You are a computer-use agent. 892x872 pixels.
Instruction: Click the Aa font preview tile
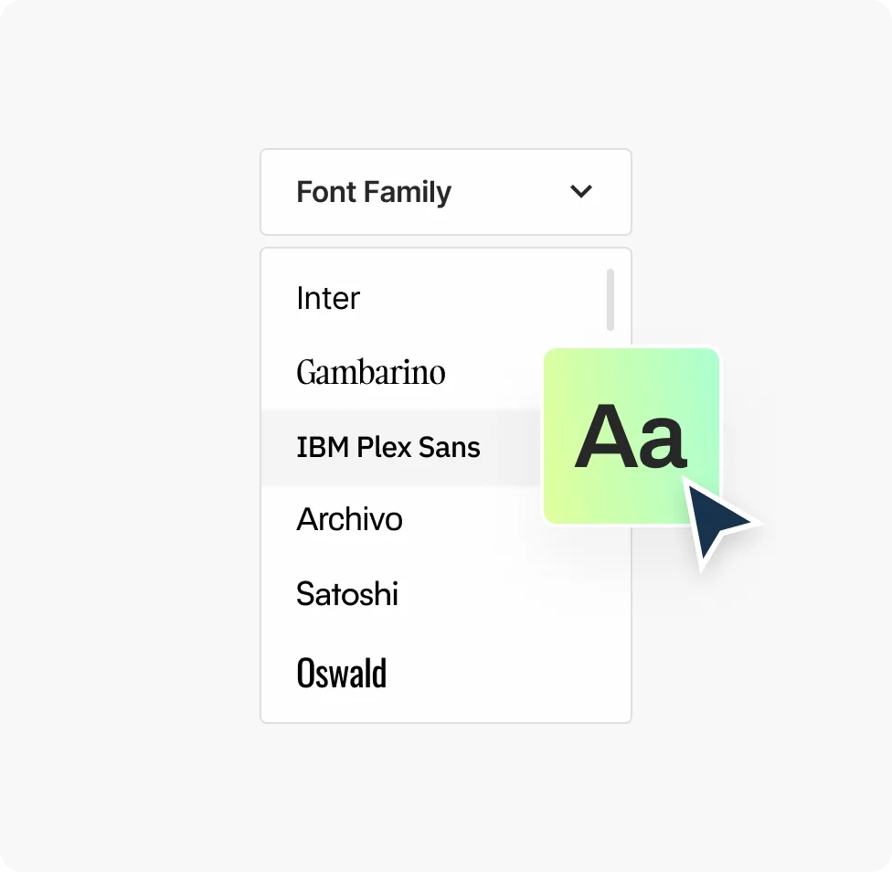(632, 435)
